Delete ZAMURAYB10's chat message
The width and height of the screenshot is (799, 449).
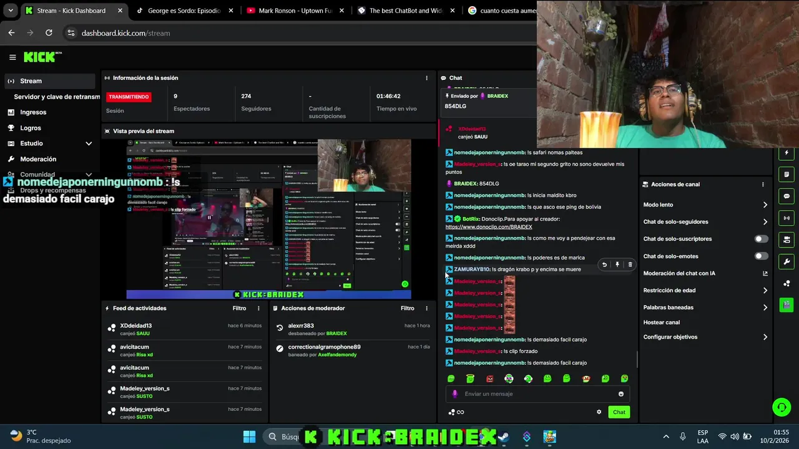[x=630, y=264]
